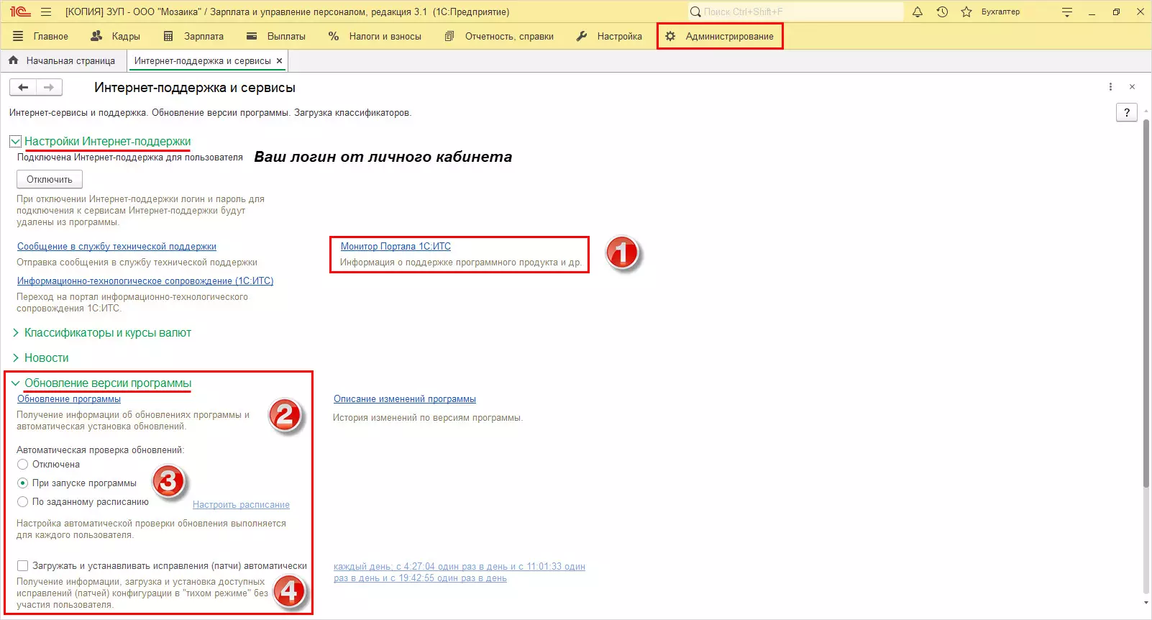The width and height of the screenshot is (1152, 620).
Task: Open favorites star icon
Action: 966,12
